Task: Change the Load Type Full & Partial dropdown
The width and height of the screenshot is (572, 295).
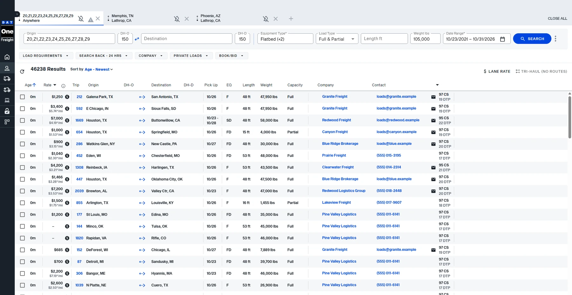Action: pos(337,39)
